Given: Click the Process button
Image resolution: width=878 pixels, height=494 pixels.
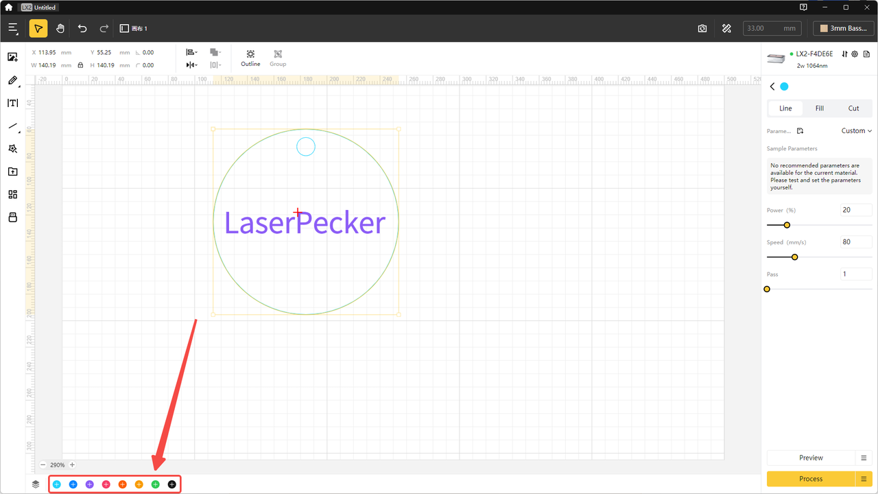Looking at the screenshot, I should [810, 478].
